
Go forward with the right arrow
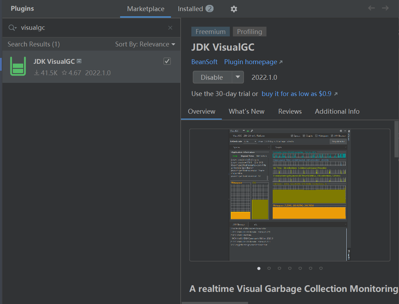click(385, 8)
